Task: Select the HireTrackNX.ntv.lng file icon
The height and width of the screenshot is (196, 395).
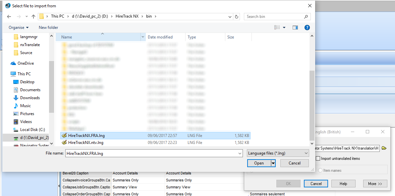Action: (x=64, y=142)
